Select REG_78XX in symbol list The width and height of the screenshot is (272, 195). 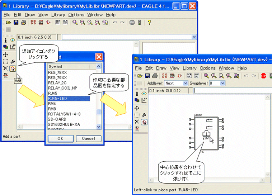(57, 72)
